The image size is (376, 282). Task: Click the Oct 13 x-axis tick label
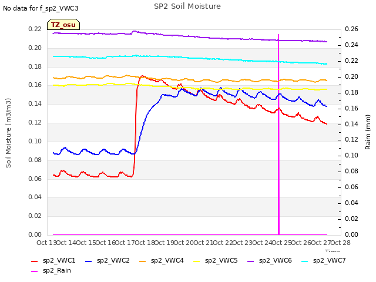point(46,243)
